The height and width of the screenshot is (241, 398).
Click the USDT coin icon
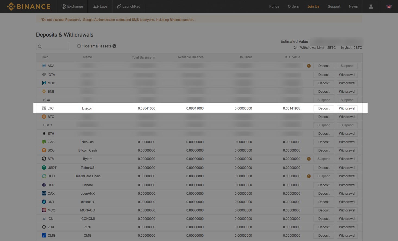coord(44,168)
